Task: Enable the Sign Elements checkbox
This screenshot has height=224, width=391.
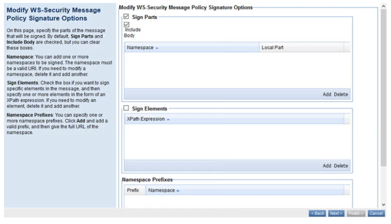Action: click(x=126, y=108)
